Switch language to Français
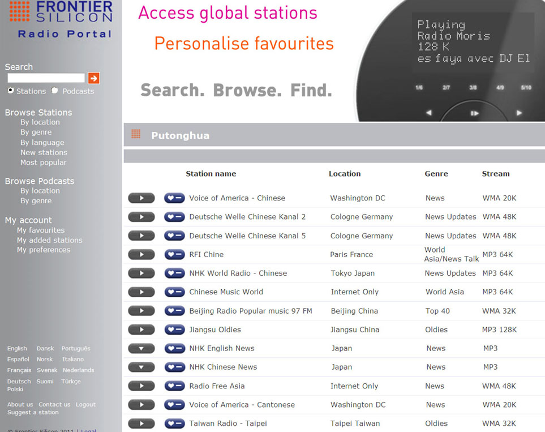 click(x=19, y=370)
